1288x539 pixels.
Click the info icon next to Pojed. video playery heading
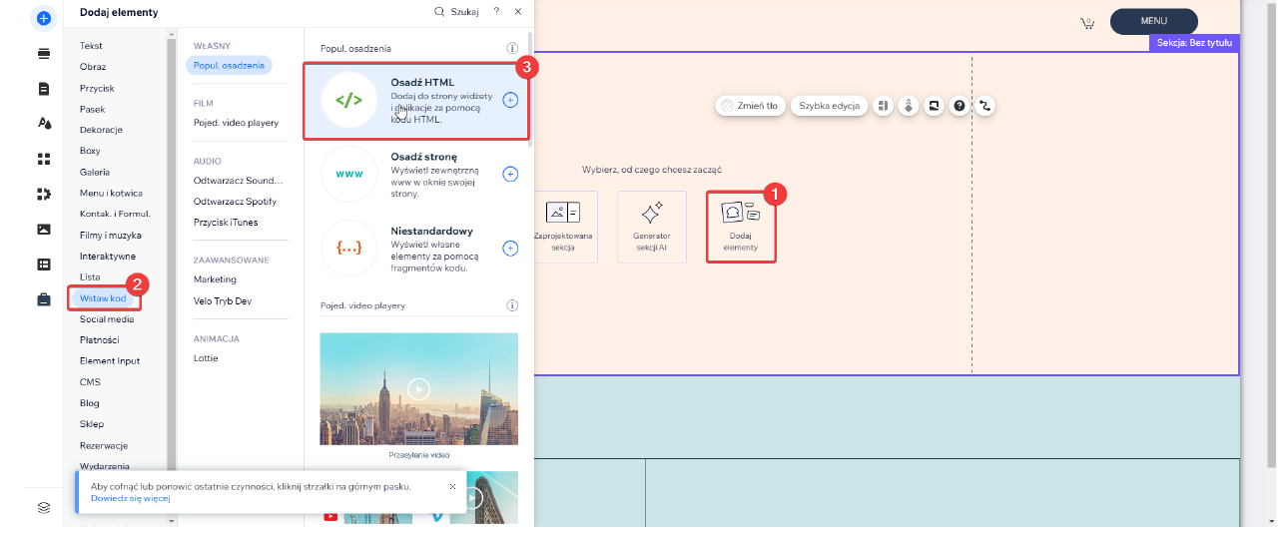point(512,305)
